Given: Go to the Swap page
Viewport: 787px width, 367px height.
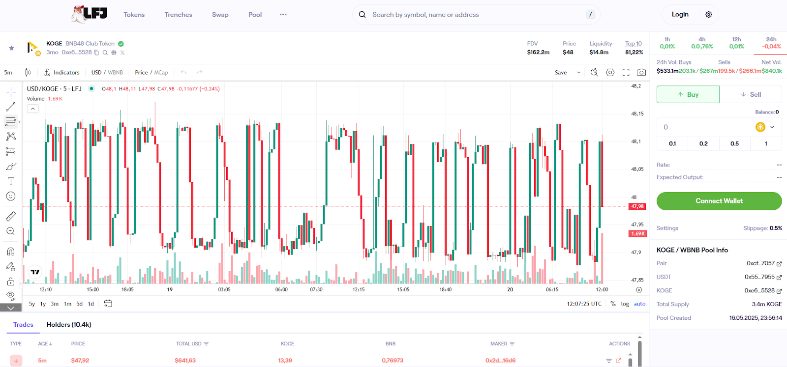Looking at the screenshot, I should pos(220,15).
